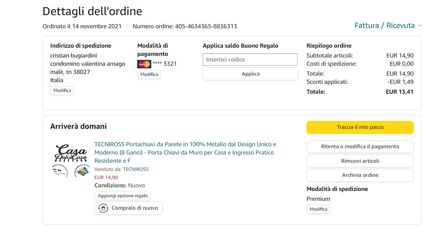Open the TECNIROSS seller link

(x=135, y=169)
